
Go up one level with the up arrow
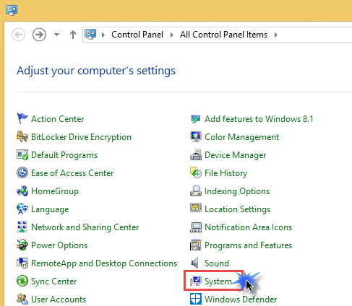(x=73, y=35)
